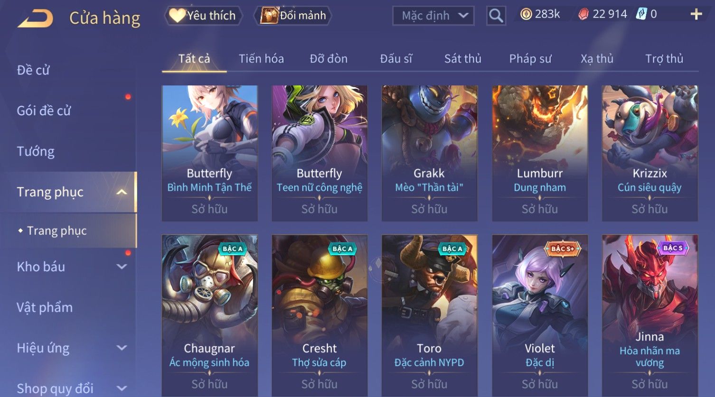Click the back arrow icon
The width and height of the screenshot is (715, 397).
(36, 18)
